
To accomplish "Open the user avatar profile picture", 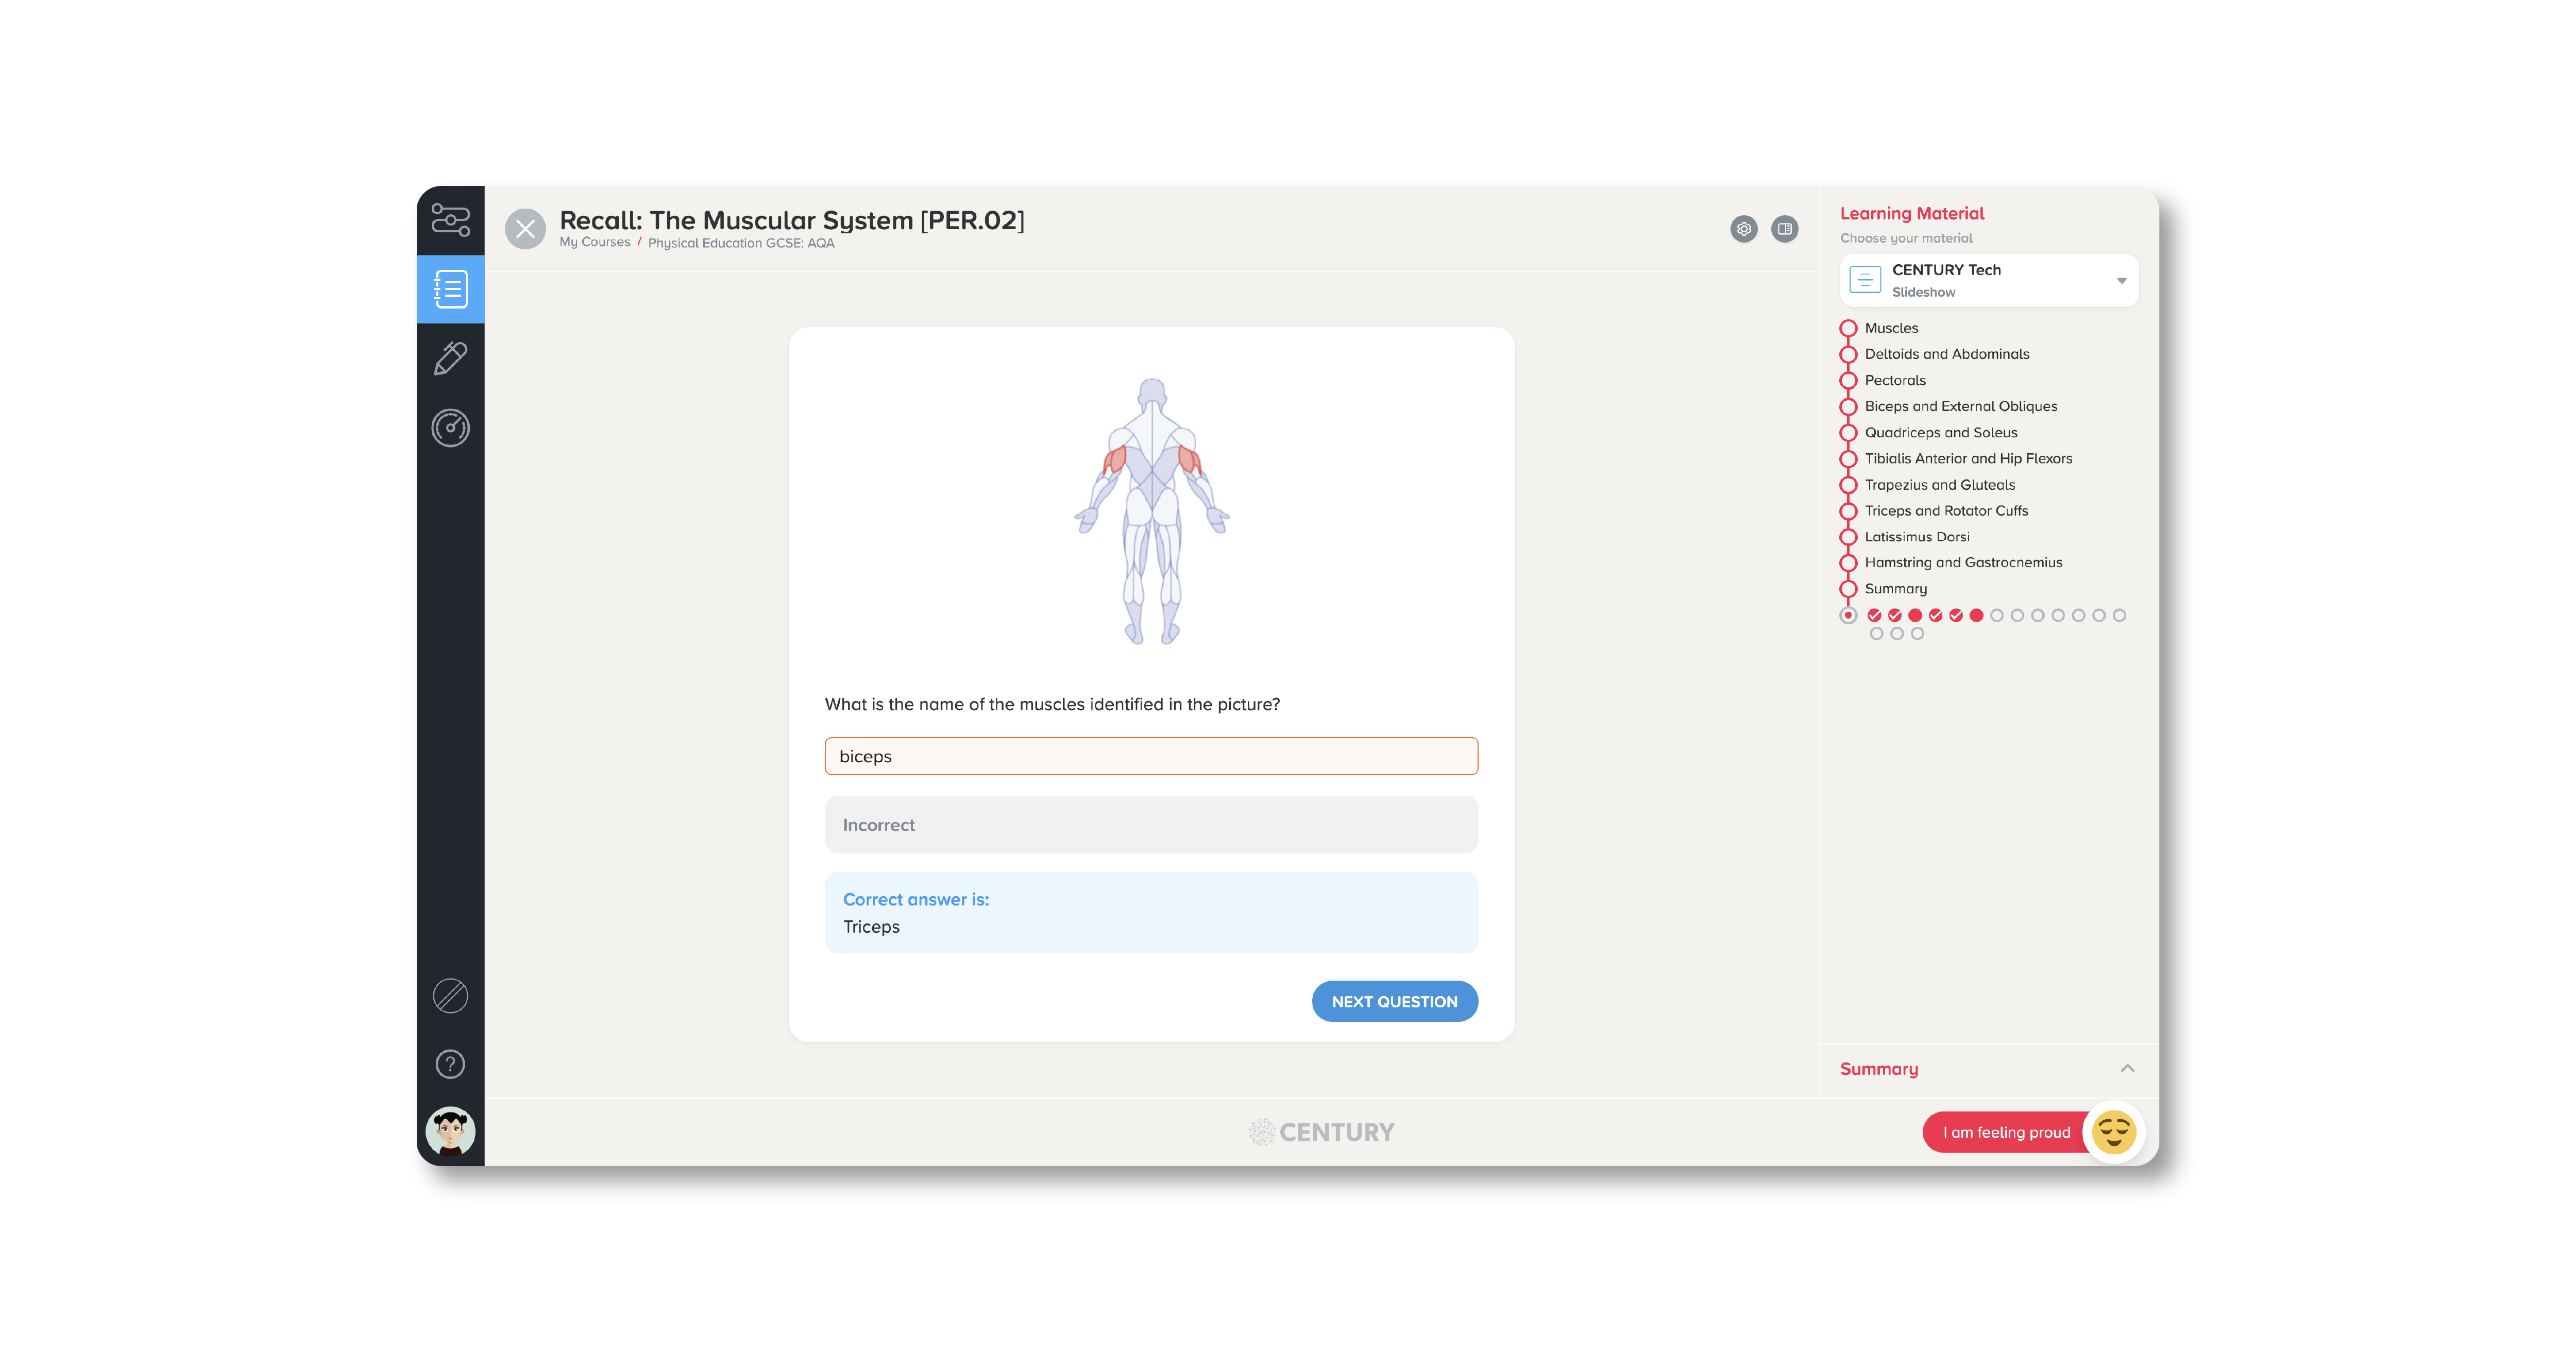I will coord(450,1132).
